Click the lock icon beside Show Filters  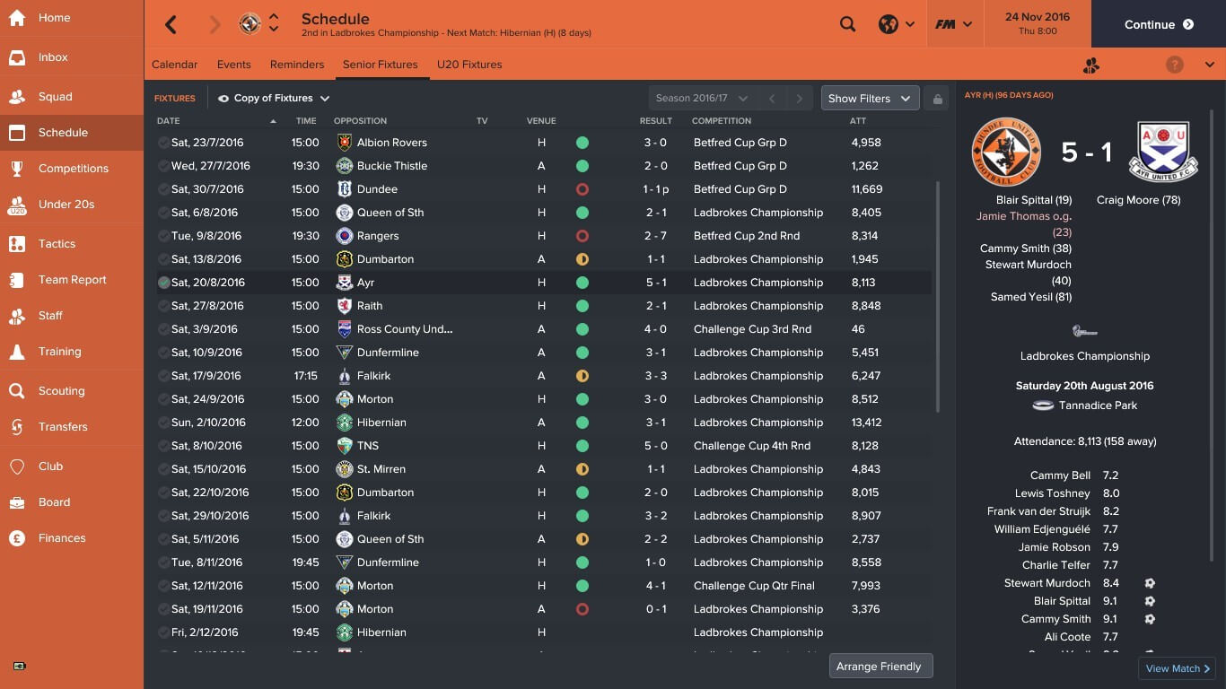[x=938, y=99]
